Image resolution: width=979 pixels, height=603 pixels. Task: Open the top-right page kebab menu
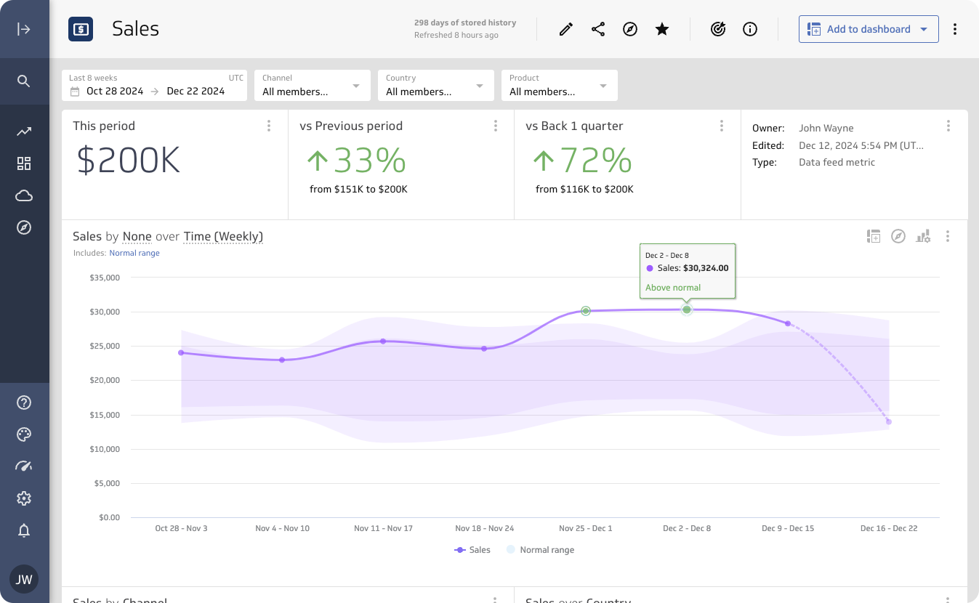click(955, 29)
